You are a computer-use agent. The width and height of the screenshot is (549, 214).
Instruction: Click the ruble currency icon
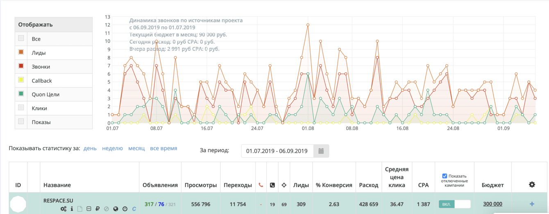(98, 209)
